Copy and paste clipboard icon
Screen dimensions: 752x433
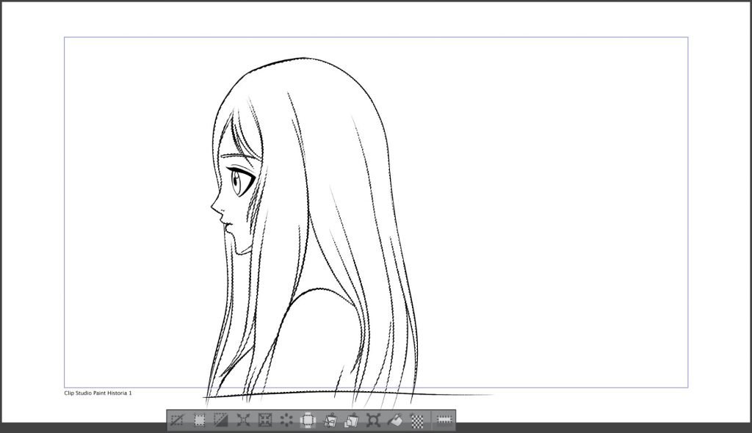click(352, 421)
